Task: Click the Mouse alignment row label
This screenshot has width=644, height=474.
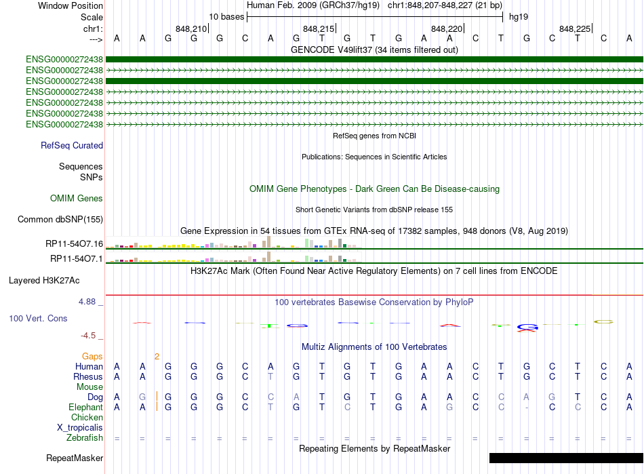Action: point(90,387)
